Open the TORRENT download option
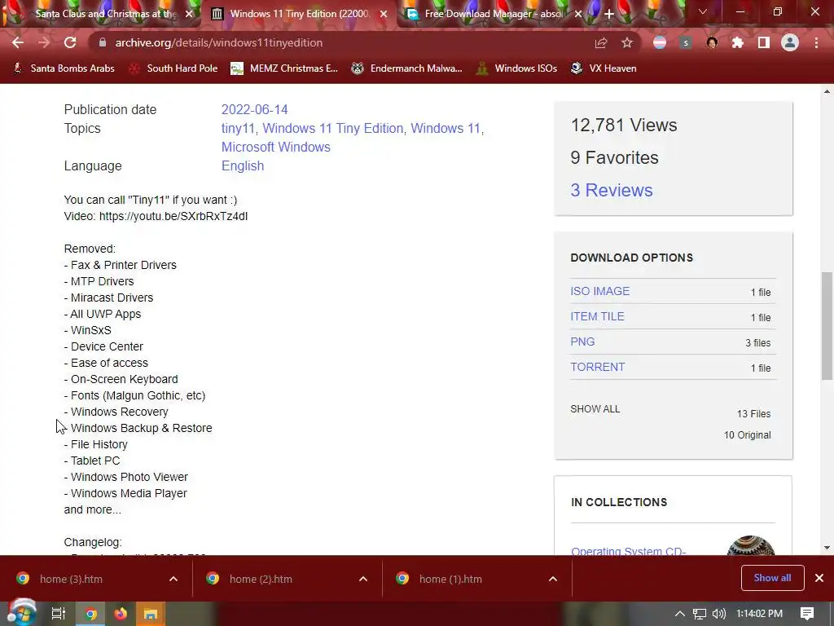The height and width of the screenshot is (626, 834). click(x=597, y=368)
